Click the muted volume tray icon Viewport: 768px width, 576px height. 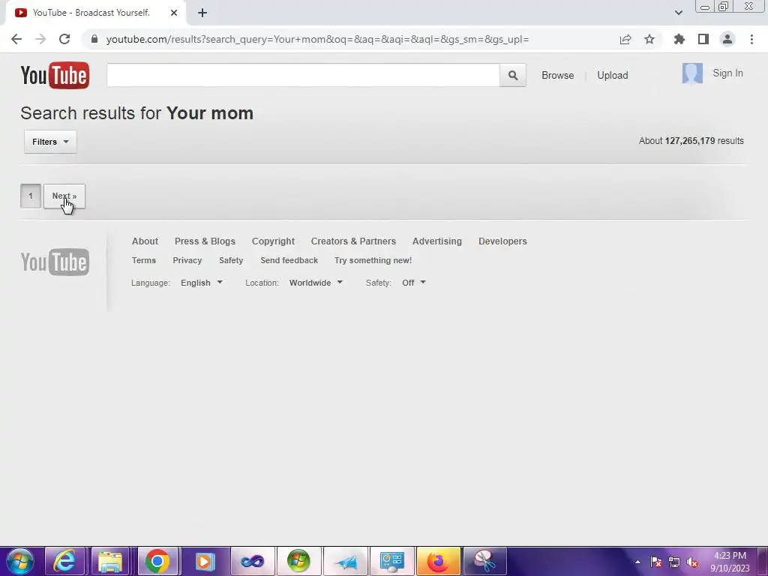pos(692,562)
